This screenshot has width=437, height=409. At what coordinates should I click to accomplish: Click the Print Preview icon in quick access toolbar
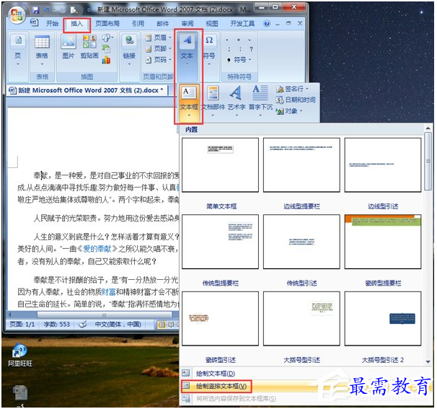click(x=74, y=10)
